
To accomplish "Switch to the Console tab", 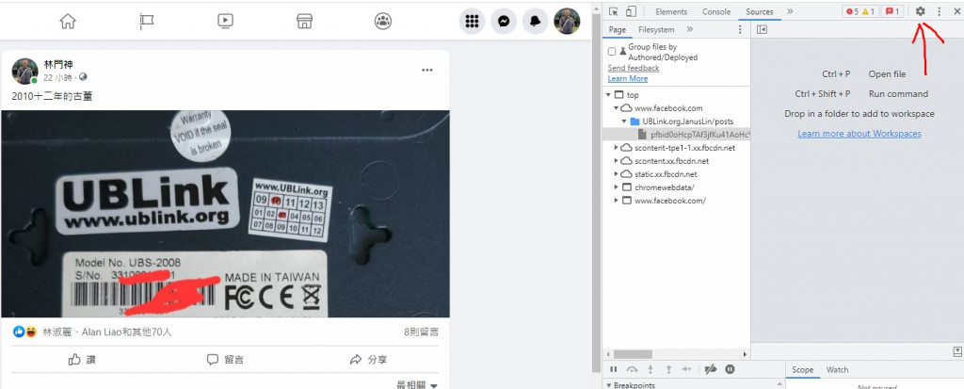I will [716, 11].
